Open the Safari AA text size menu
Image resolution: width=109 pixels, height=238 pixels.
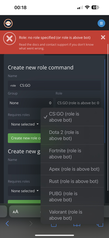[15, 212]
